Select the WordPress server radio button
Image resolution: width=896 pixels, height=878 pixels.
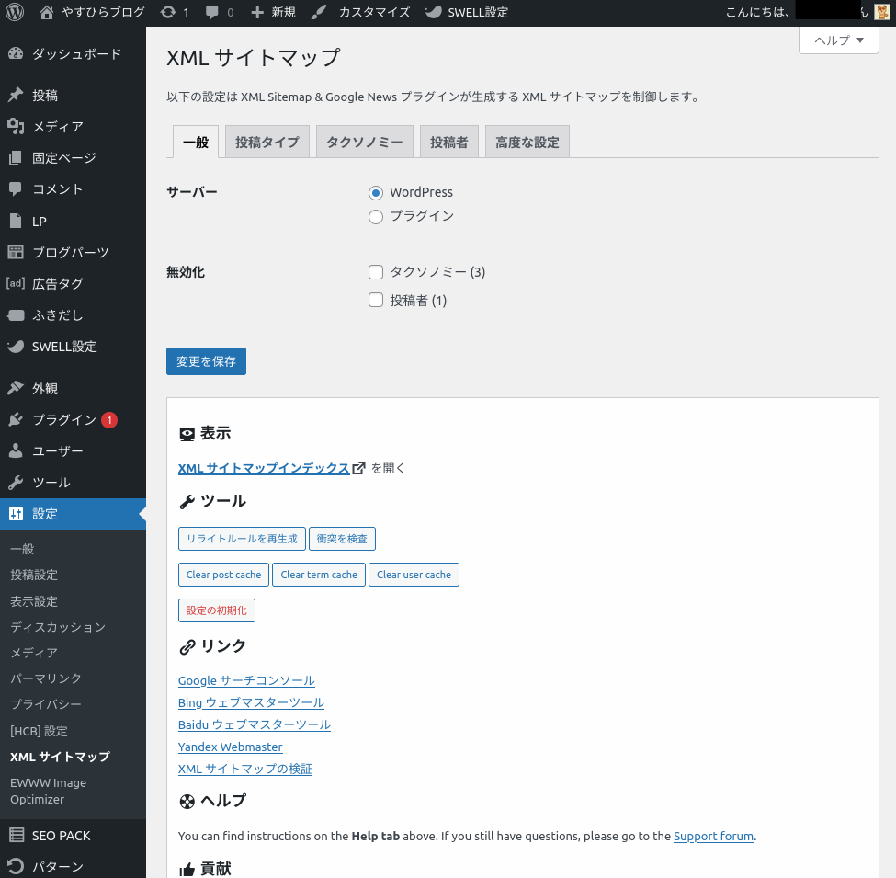pyautogui.click(x=375, y=193)
